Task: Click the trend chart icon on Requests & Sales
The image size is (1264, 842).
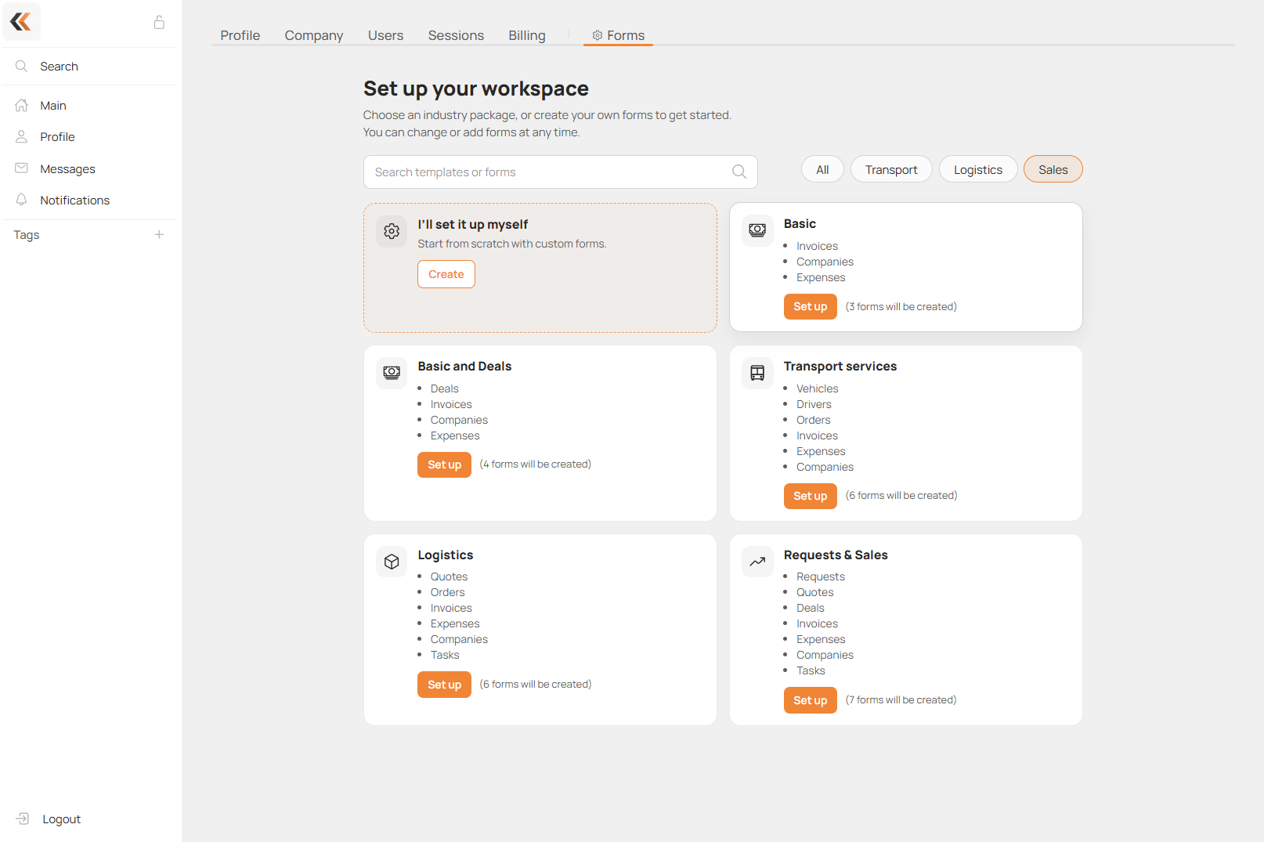Action: [x=757, y=562]
